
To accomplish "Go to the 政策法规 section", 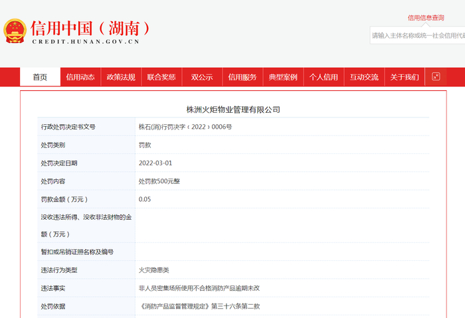I will 121,77.
